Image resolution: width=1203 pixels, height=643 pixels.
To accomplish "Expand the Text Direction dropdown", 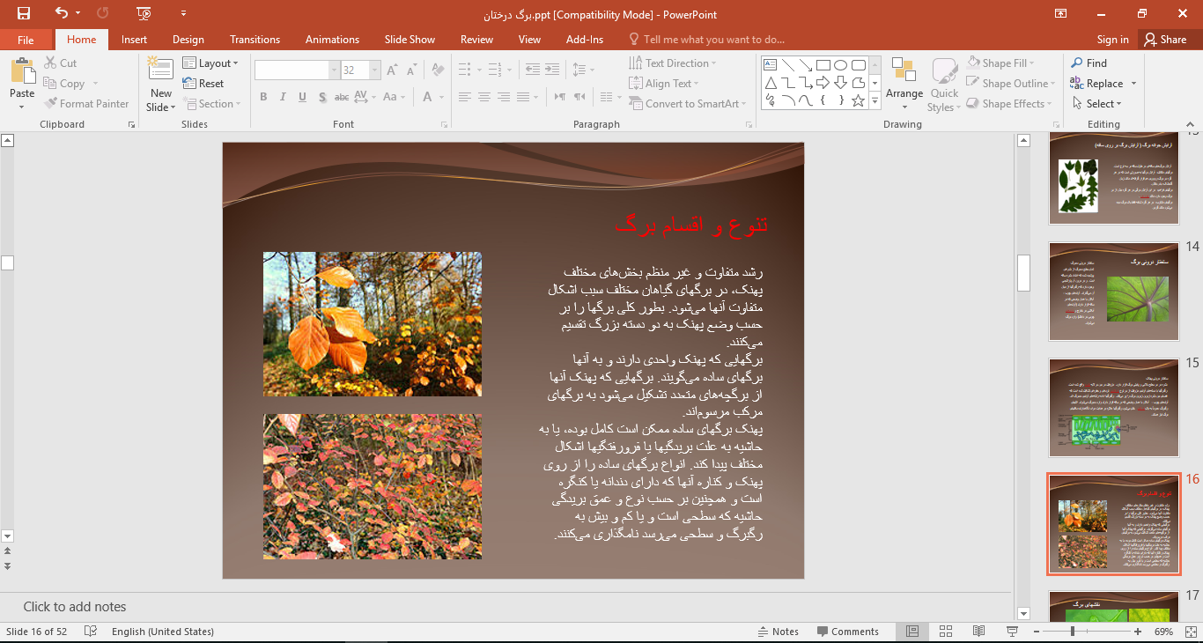I will coord(673,63).
